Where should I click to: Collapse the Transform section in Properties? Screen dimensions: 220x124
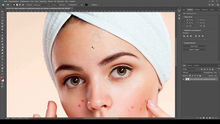click(183, 17)
